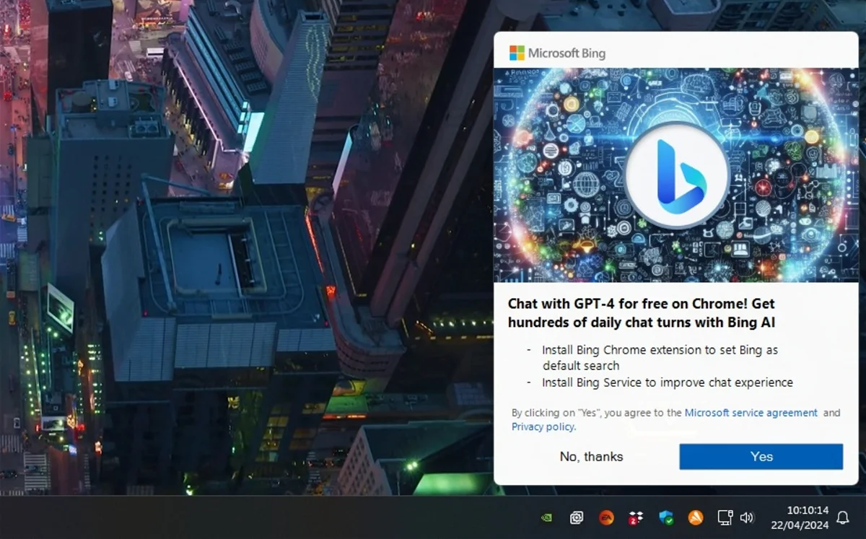Open the Microsoft service agreement link

pos(751,413)
